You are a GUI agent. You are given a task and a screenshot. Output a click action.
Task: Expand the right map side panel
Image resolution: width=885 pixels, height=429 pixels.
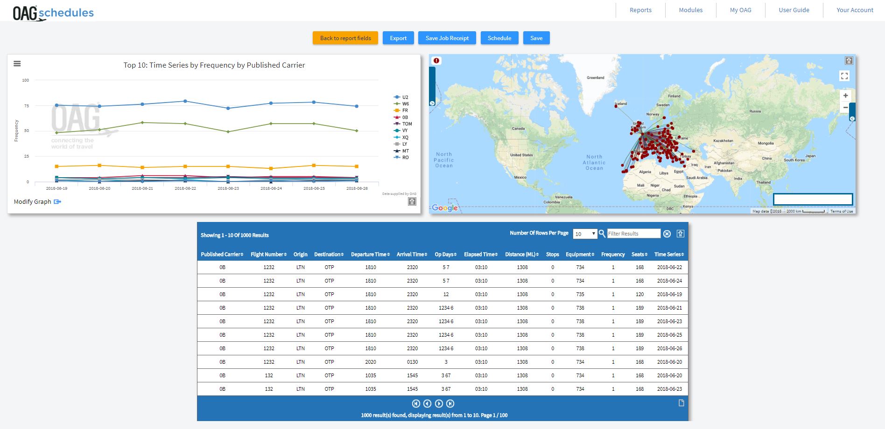852,119
